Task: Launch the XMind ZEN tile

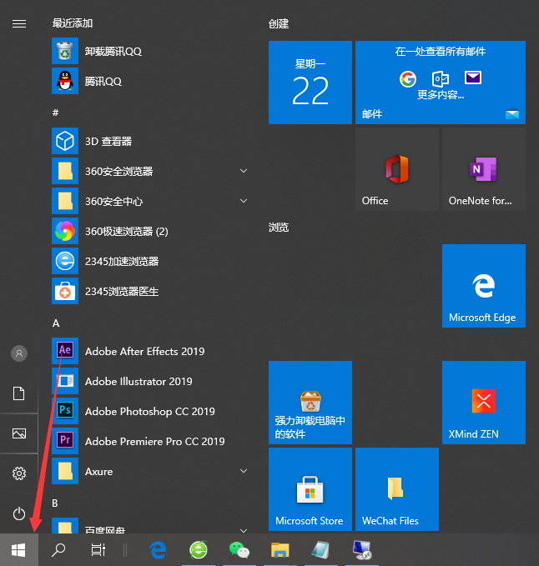Action: pos(483,403)
